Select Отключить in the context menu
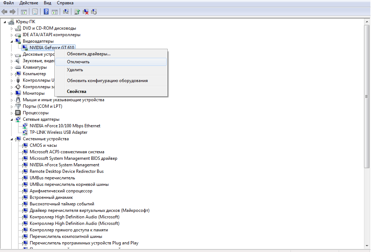 (78, 62)
